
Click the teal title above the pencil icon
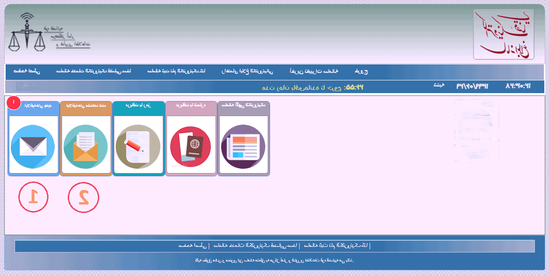[x=138, y=106]
